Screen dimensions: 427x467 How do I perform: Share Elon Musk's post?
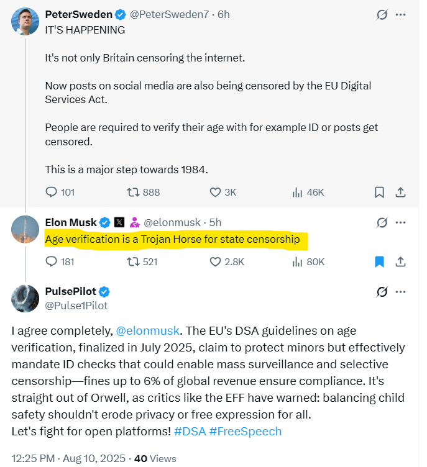400,262
